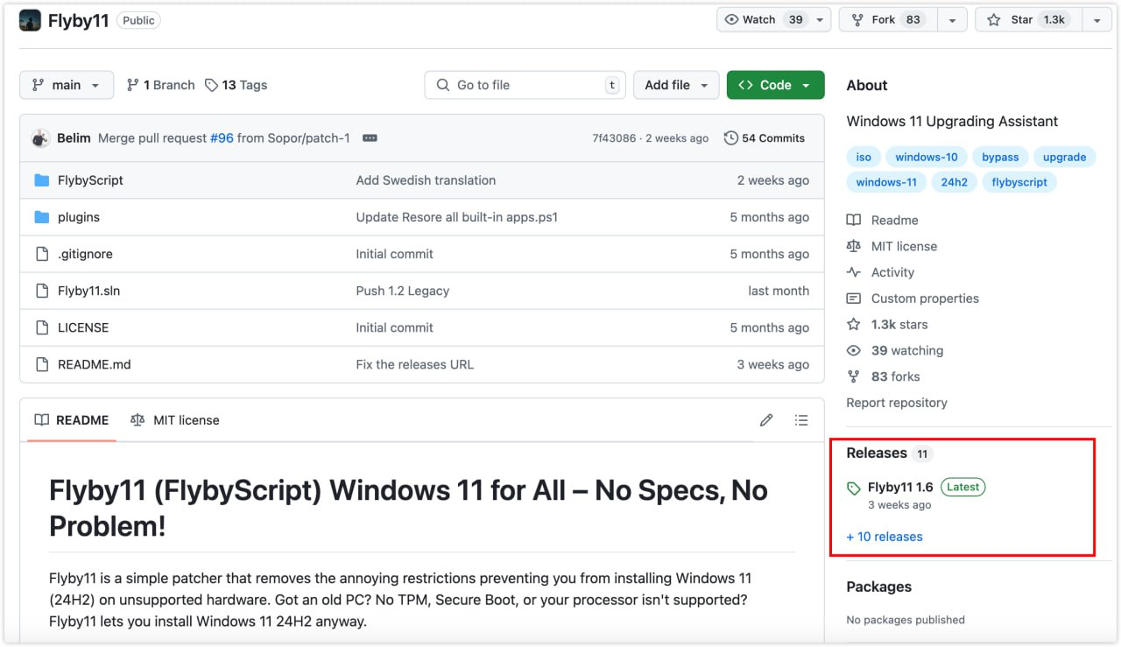Image resolution: width=1121 pixels, height=647 pixels.
Task: Click the Flyby11 1.6 release tag icon
Action: coord(854,489)
